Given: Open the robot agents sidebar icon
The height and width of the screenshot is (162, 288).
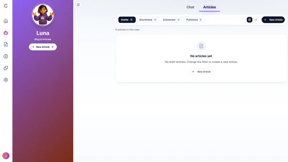Looking at the screenshot, I should click(x=6, y=33).
